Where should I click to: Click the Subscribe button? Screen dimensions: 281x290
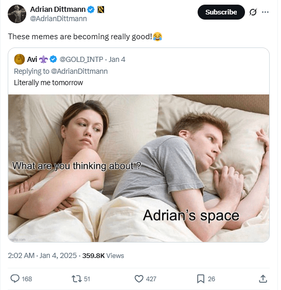click(x=221, y=12)
